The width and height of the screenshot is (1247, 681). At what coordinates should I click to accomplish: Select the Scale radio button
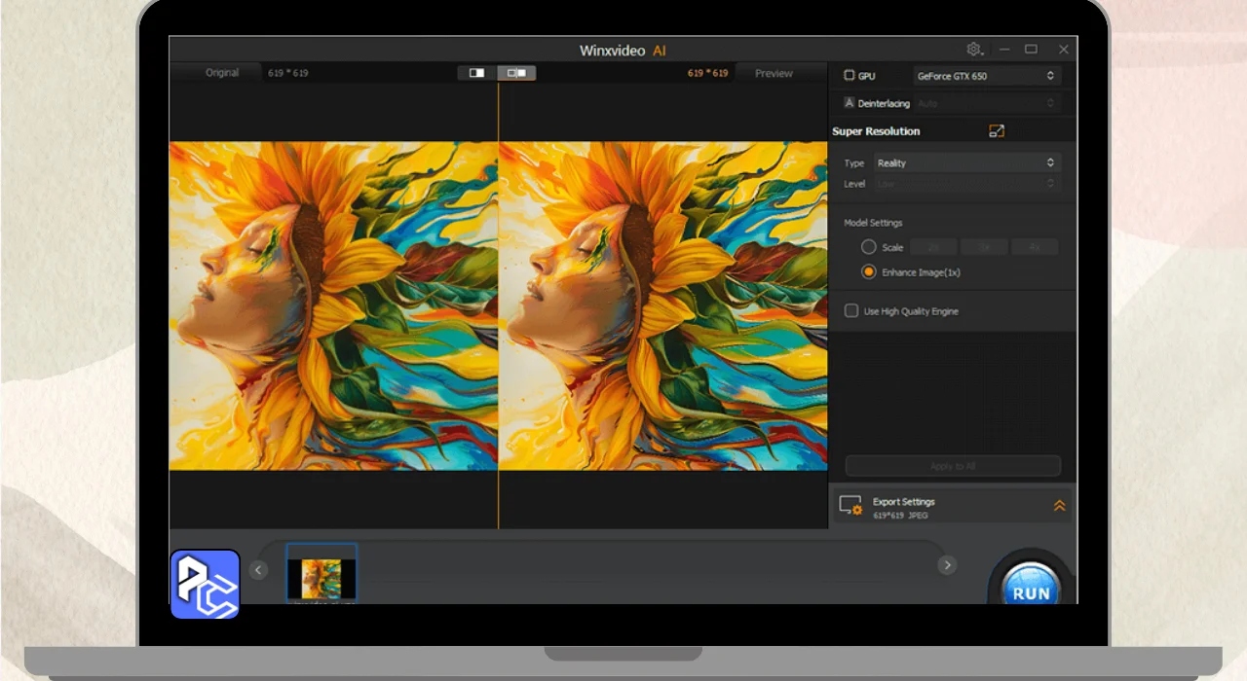[x=868, y=247]
